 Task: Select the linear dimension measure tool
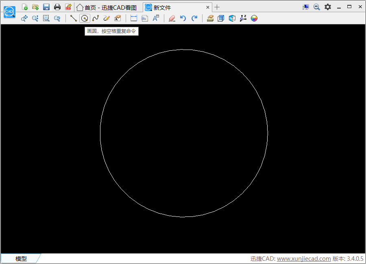(x=133, y=18)
